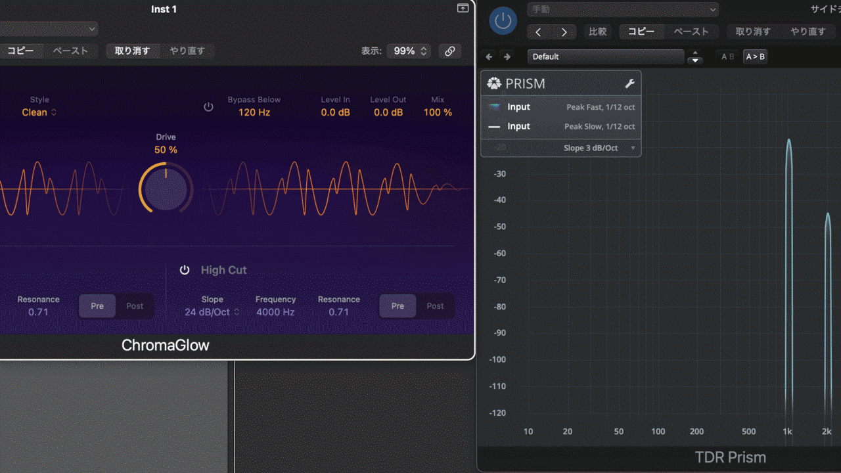This screenshot has width=841, height=473.
Task: Click the link icon in ChromaGlow header
Action: [x=450, y=51]
